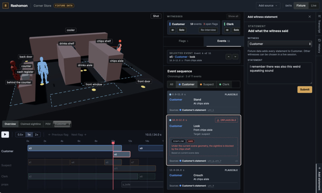The image size is (322, 193).
Task: Select the Stand at chips aisle event card
Action: point(203,102)
